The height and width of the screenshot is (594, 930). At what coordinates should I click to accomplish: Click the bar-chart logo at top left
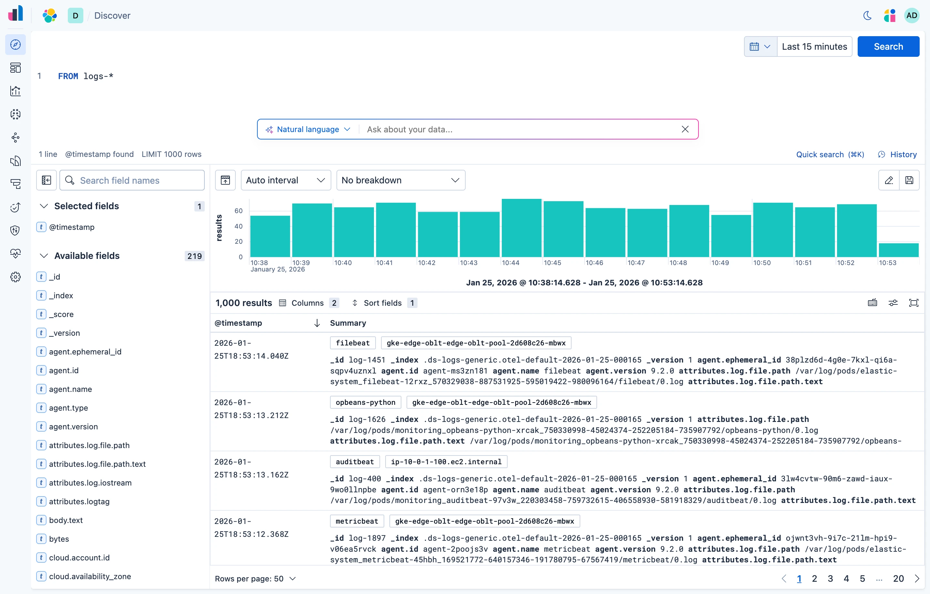point(15,13)
